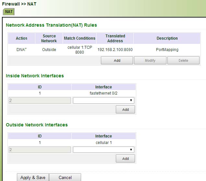Viewport: 206px width, 181px height.
Task: Click the Match Conditions column header
Action: [x=79, y=38]
